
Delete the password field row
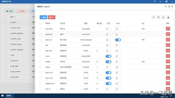(x=168, y=34)
